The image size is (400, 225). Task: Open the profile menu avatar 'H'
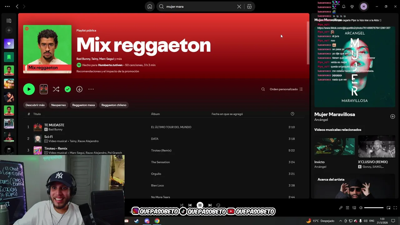coord(364,7)
